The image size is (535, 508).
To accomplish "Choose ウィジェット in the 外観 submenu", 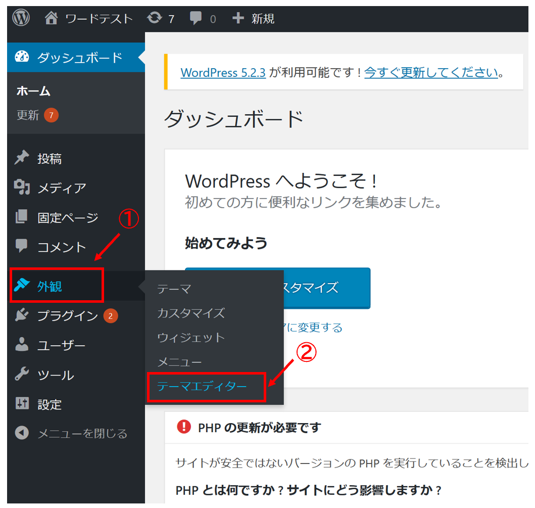I will coord(190,338).
